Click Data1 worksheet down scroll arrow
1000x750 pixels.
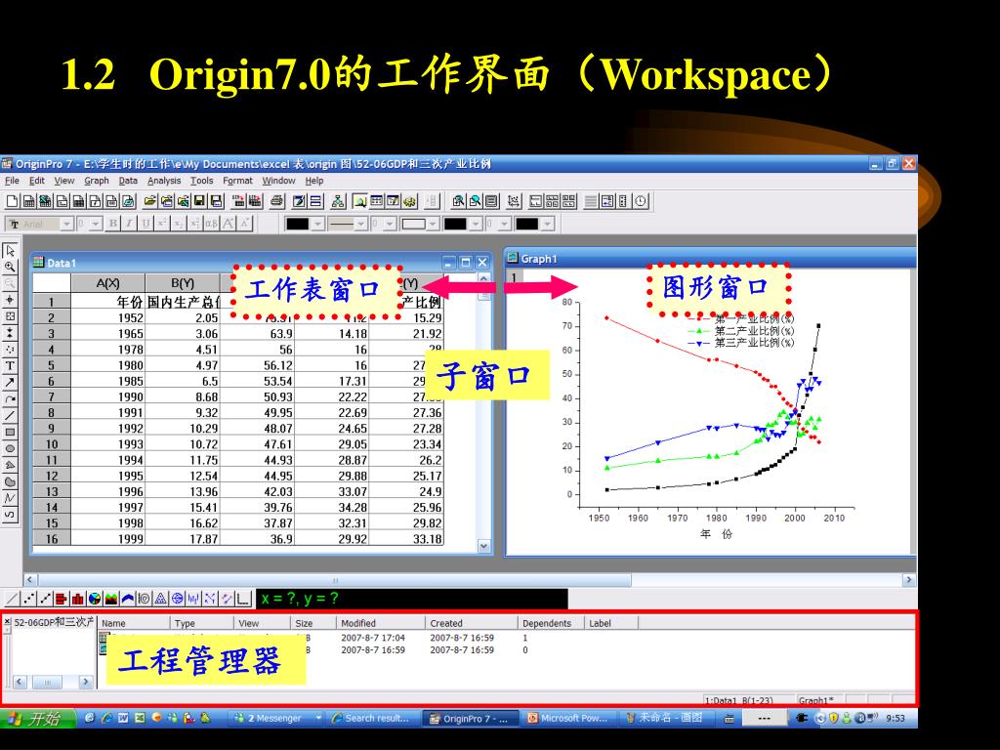click(x=483, y=546)
